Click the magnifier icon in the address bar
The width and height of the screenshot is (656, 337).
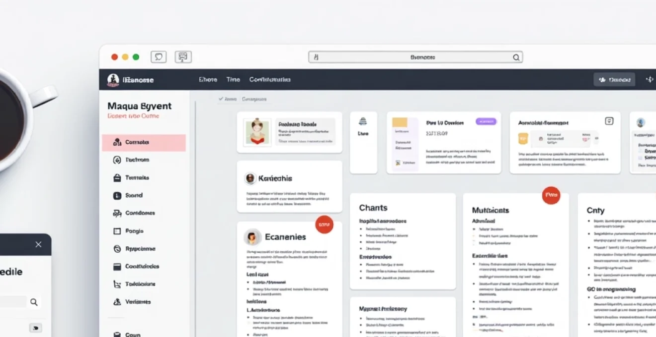click(516, 57)
